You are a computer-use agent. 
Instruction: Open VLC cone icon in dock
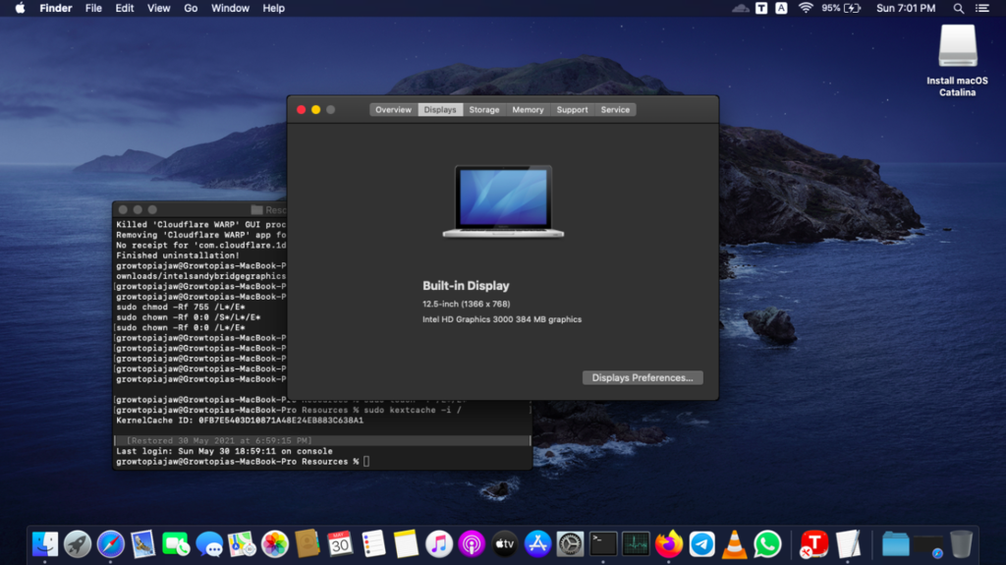734,542
